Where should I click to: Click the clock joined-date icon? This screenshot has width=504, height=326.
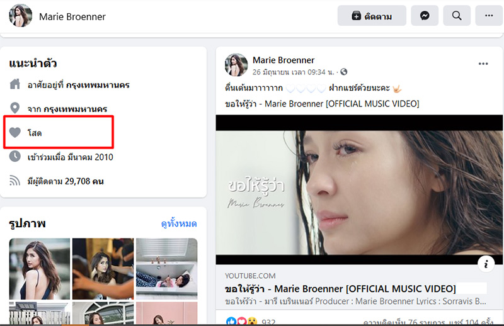pos(16,157)
